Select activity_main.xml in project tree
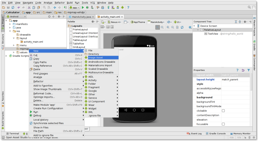This screenshot has height=141, width=258. click(x=32, y=42)
